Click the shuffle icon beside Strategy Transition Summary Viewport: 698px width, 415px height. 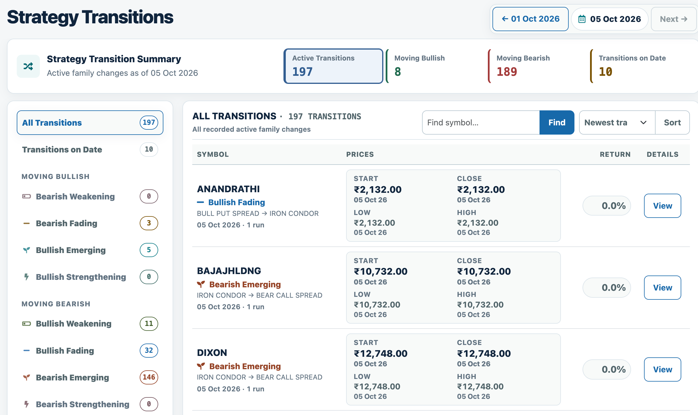click(x=28, y=66)
